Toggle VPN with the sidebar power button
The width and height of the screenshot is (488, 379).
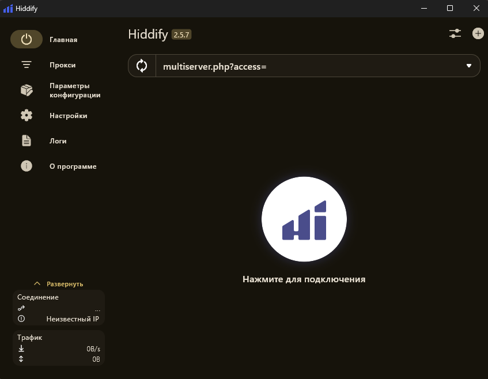point(27,39)
